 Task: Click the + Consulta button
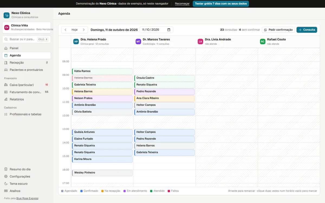(x=307, y=30)
